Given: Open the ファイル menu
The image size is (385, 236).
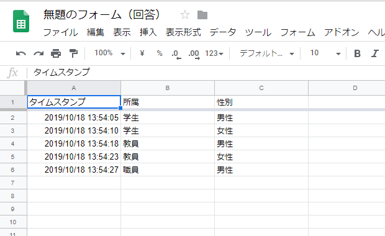Looking at the screenshot, I should click(x=61, y=32).
